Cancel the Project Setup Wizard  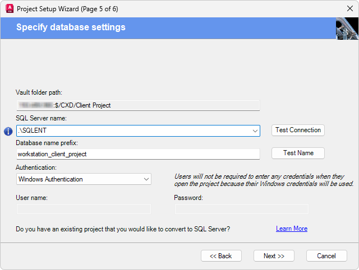click(x=326, y=256)
